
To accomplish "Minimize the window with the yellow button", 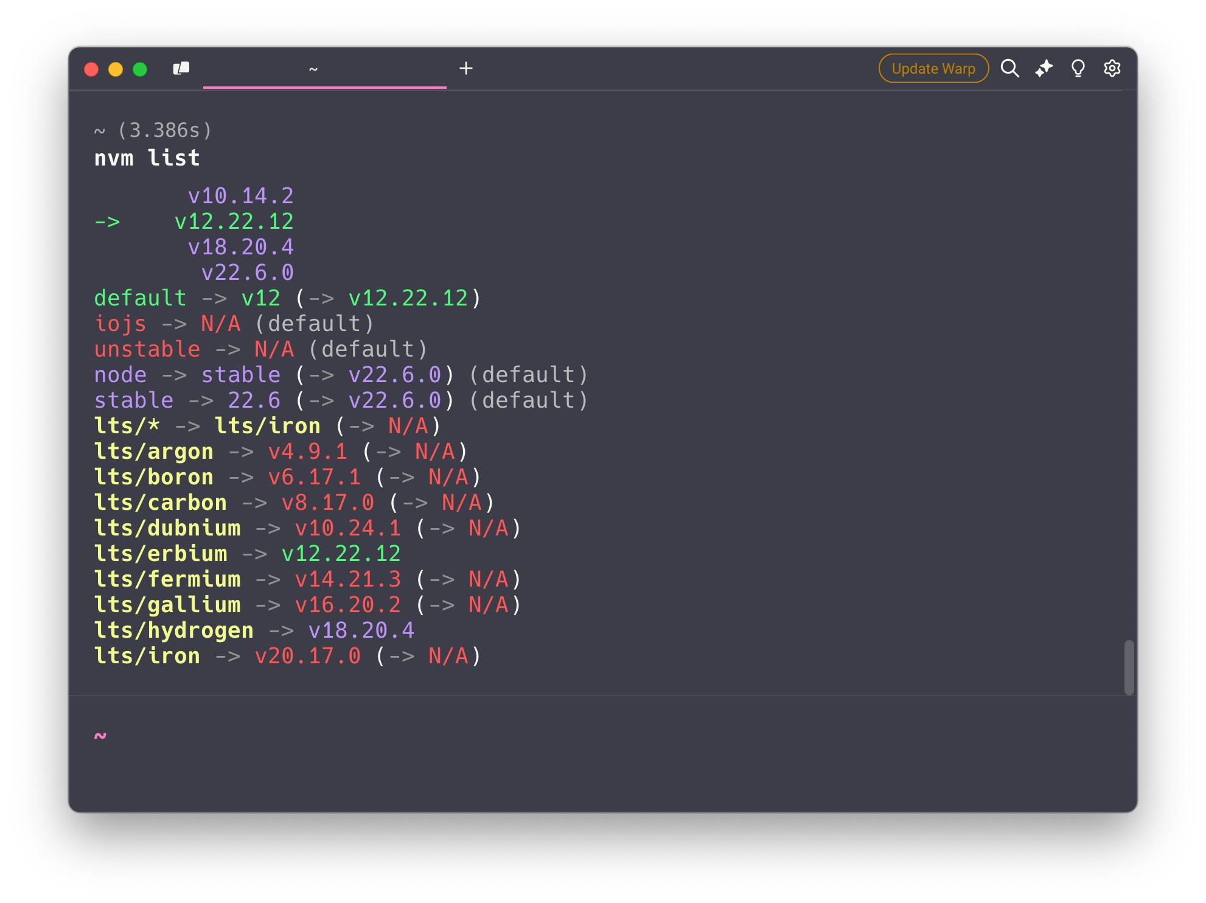I will coord(116,69).
